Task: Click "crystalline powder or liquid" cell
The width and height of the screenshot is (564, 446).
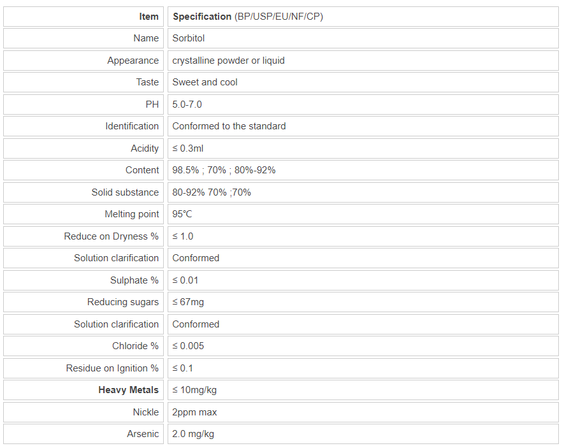Action: (x=228, y=61)
